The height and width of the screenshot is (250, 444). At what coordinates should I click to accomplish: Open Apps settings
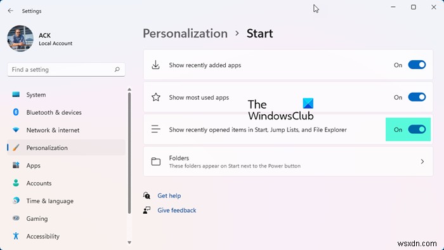[x=66, y=166]
